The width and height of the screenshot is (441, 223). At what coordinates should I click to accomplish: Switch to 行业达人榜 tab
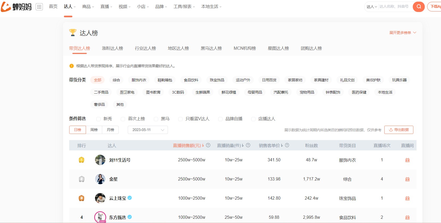tap(145, 48)
